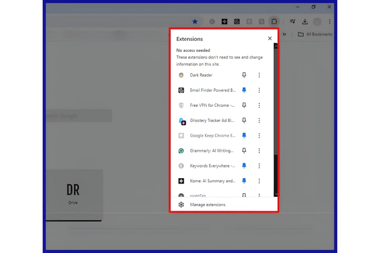Unpin Keywords Everywhere extension
This screenshot has height=253, width=380.
[244, 166]
